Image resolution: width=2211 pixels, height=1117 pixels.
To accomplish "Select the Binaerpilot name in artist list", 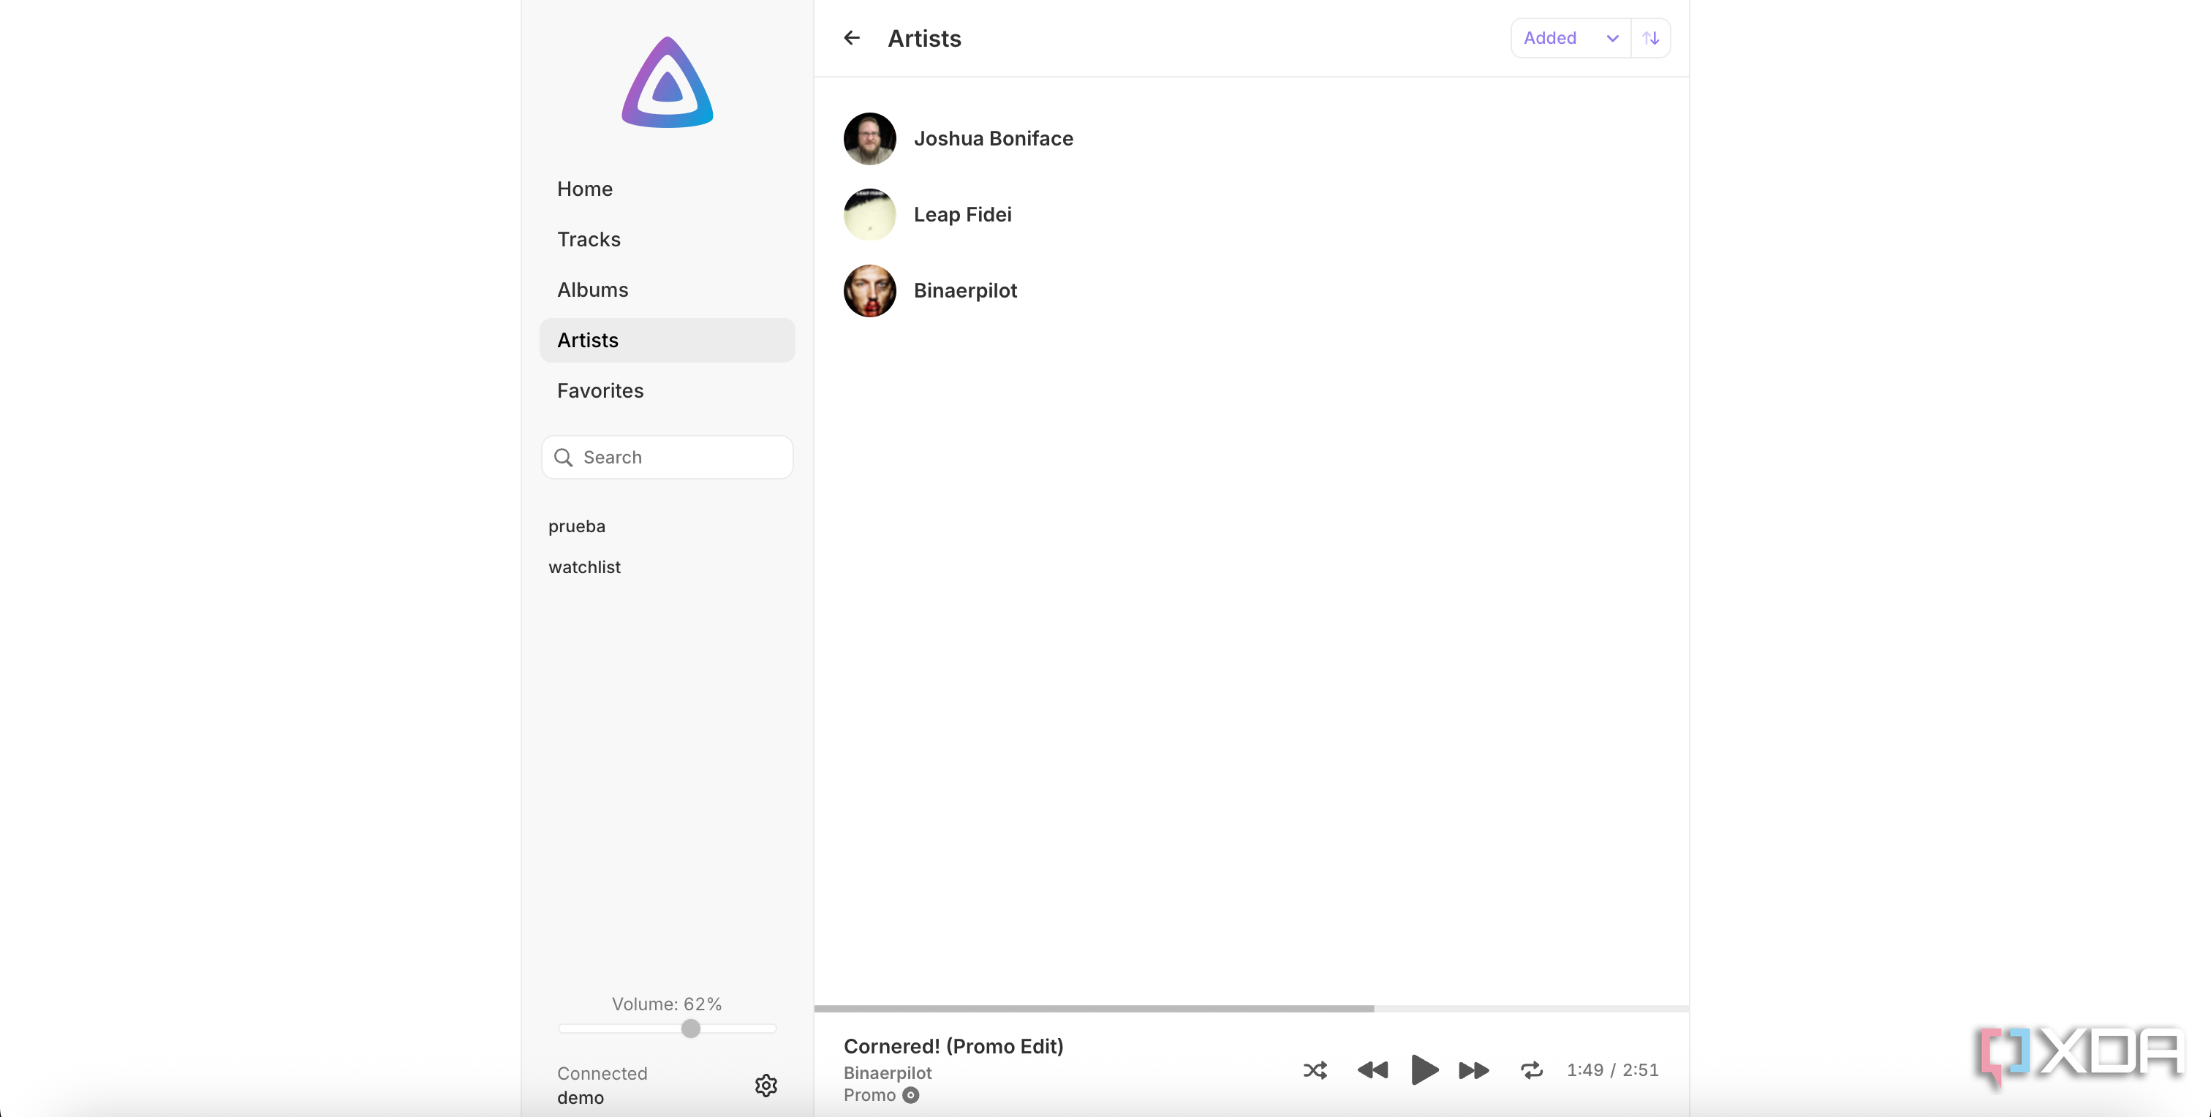I will 964,291.
